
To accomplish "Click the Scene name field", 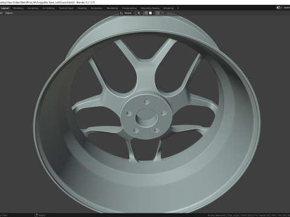I will coord(286,8).
